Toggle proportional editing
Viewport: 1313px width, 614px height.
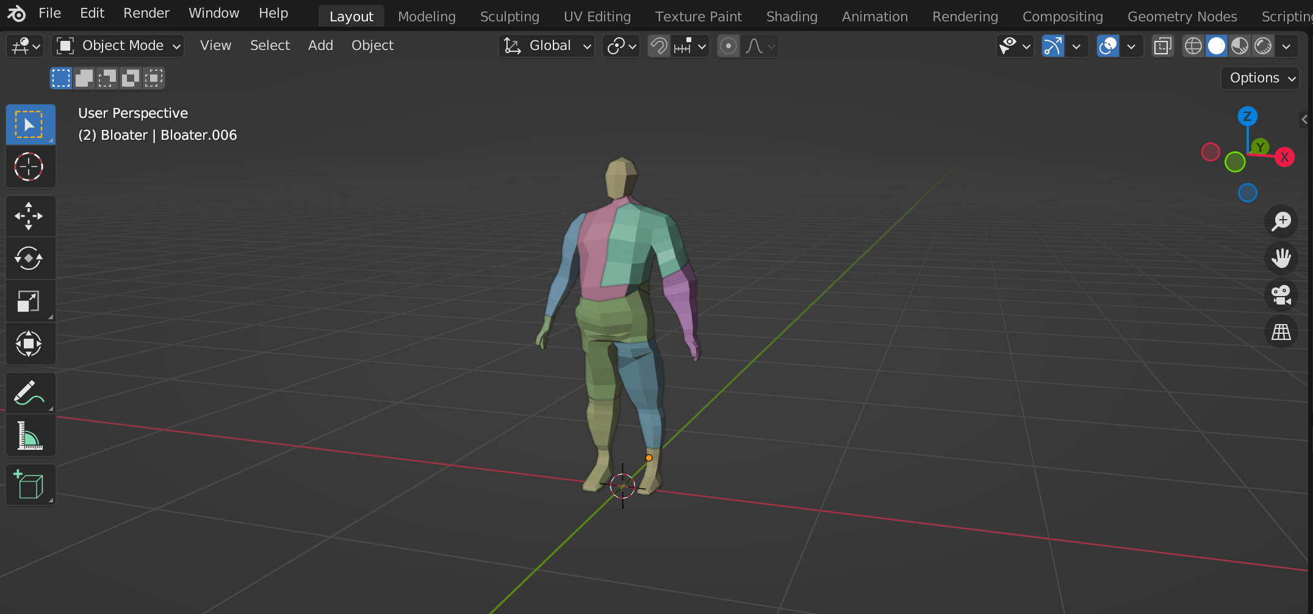pyautogui.click(x=728, y=46)
